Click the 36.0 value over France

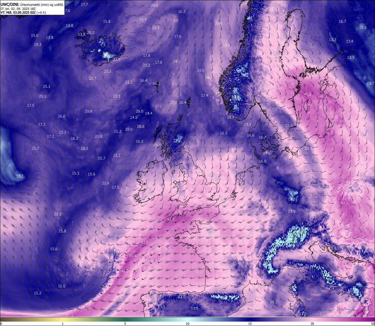[x=199, y=272]
